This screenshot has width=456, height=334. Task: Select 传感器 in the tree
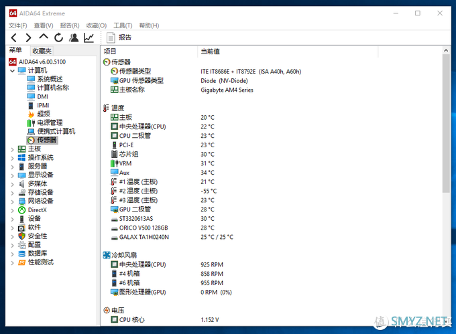pos(42,140)
